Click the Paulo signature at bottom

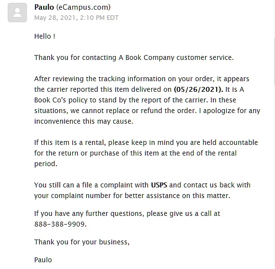(43, 260)
